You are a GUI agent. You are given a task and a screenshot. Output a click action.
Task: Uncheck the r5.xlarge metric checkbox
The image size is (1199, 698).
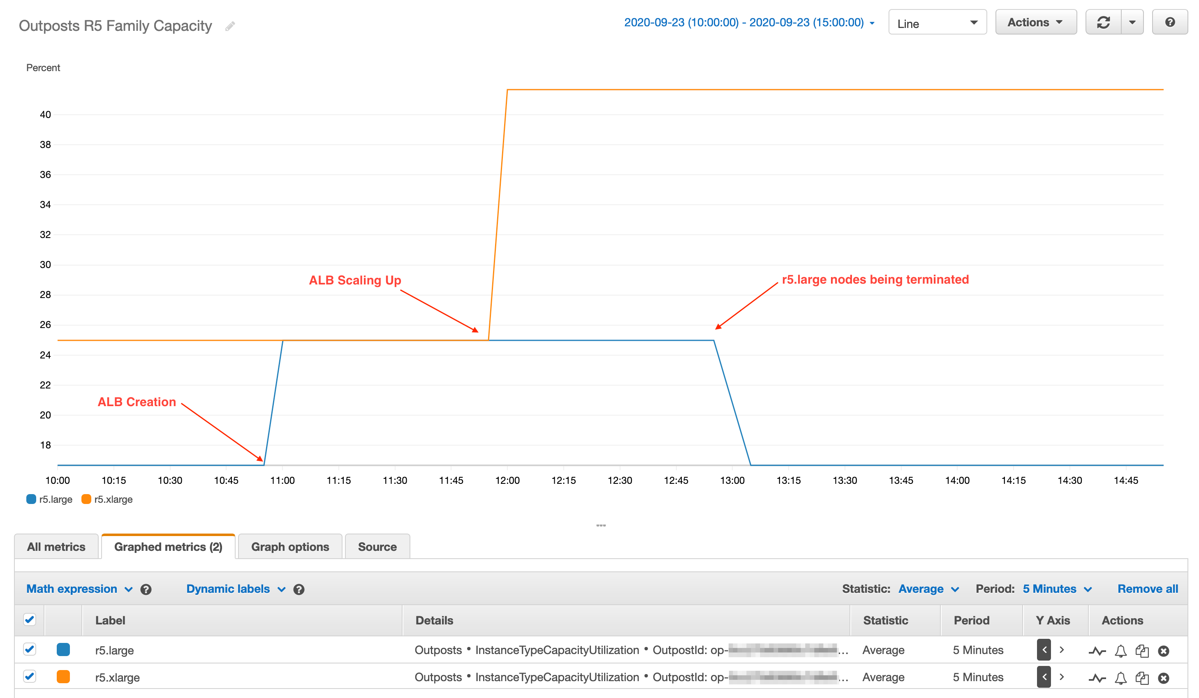pyautogui.click(x=30, y=676)
